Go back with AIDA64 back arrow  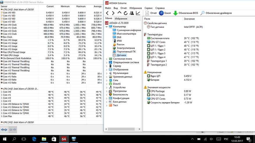point(107,13)
